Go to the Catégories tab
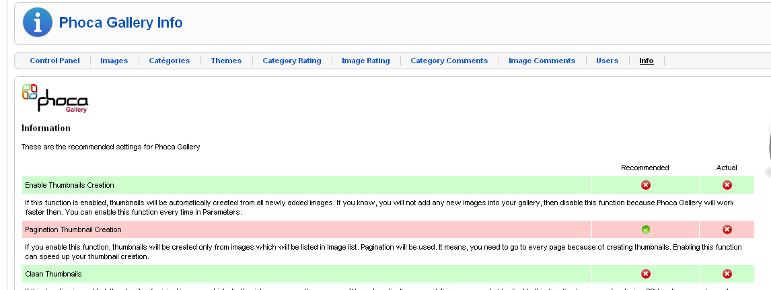This screenshot has width=771, height=290. pos(169,61)
